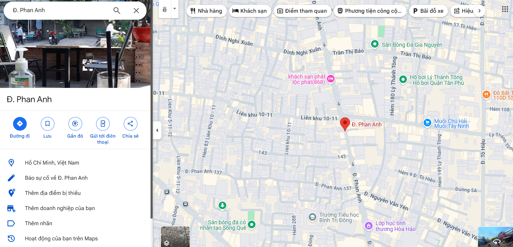Click the search magnifier icon
The width and height of the screenshot is (513, 247).
coord(117,11)
